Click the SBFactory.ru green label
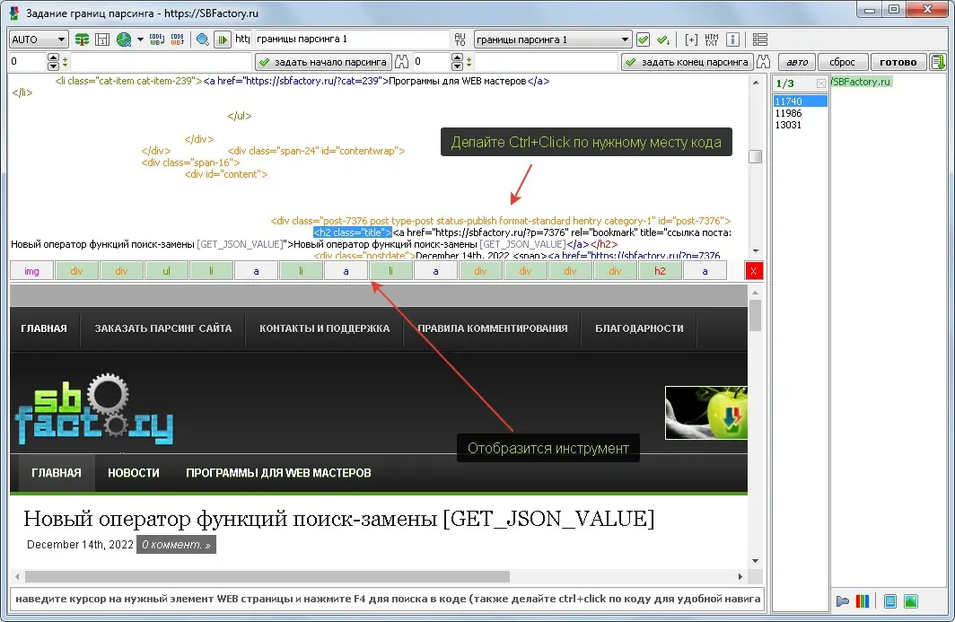 click(862, 82)
